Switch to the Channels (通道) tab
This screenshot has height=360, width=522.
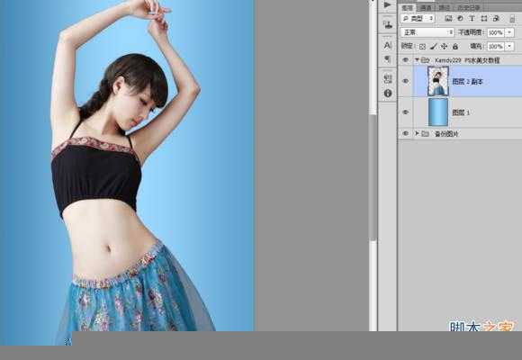click(x=426, y=8)
